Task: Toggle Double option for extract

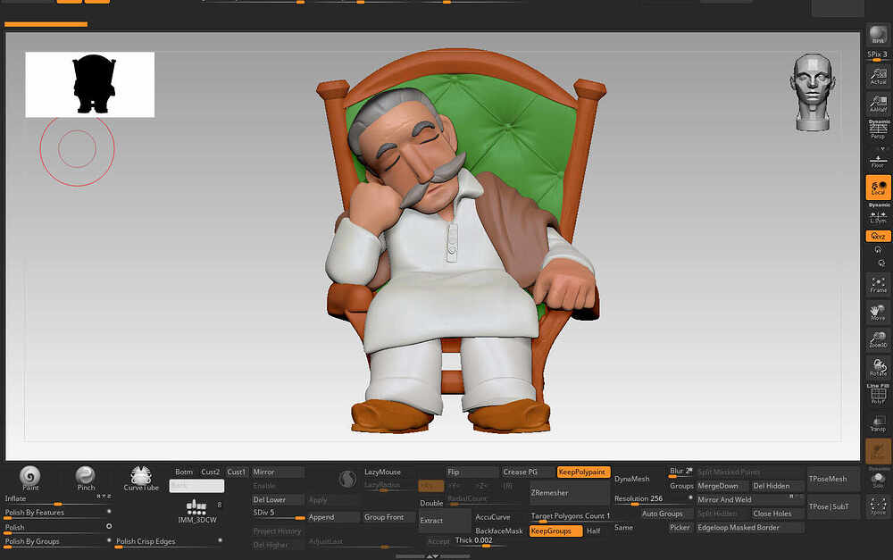Action: click(431, 503)
